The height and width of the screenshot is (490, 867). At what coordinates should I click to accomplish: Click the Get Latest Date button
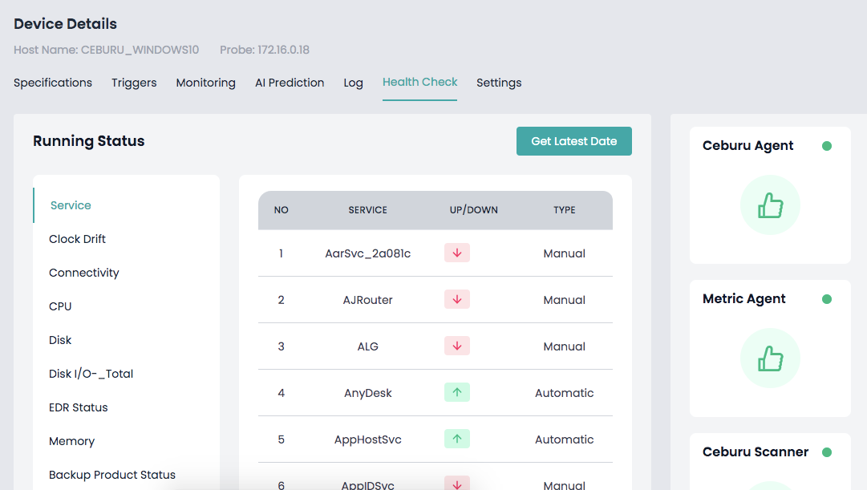(x=574, y=141)
